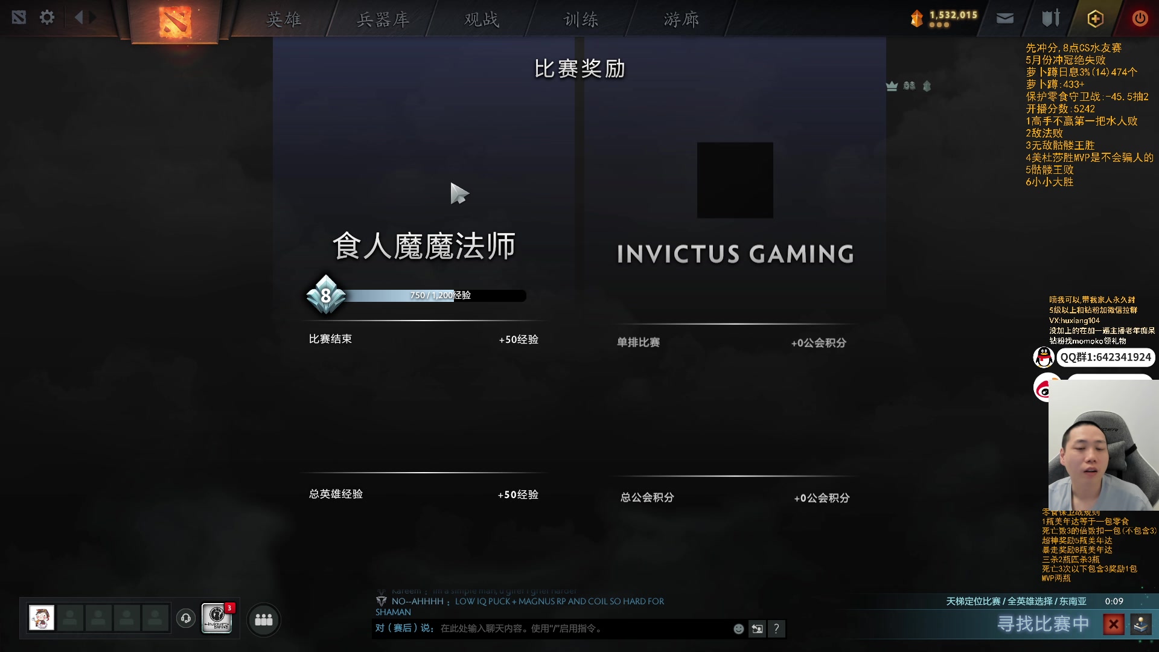Open the friends list three-people icon
Image resolution: width=1159 pixels, height=652 pixels.
(264, 620)
